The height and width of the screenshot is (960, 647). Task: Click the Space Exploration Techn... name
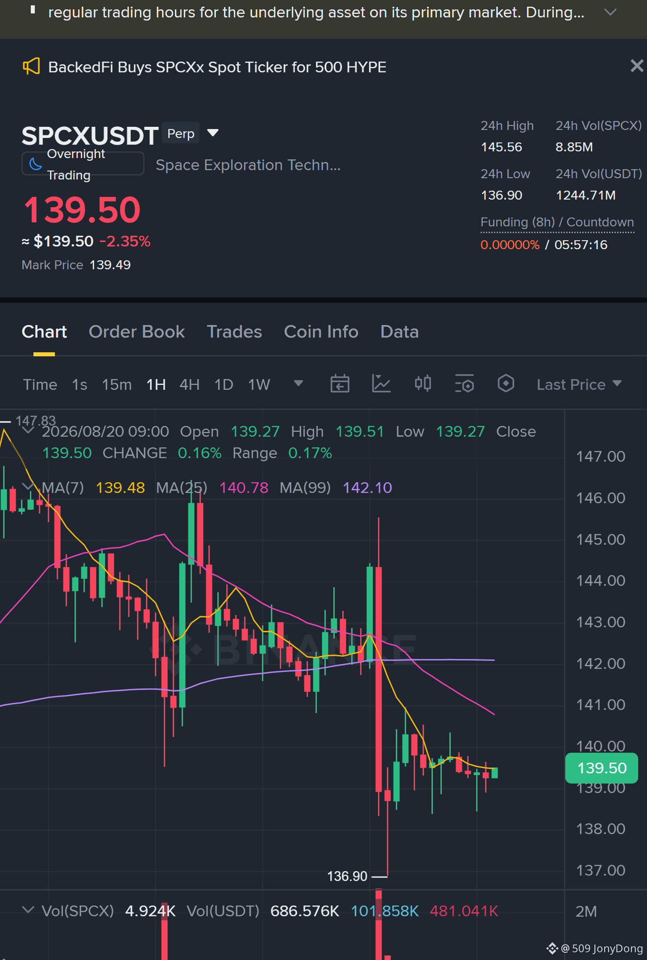[x=248, y=165]
